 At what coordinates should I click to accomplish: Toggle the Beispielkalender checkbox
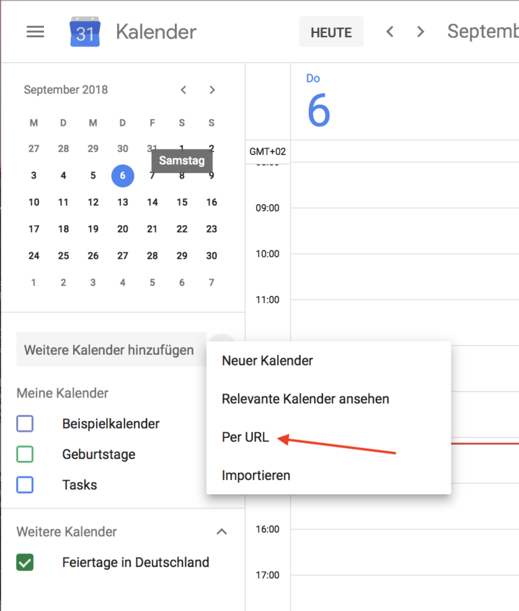pos(25,424)
